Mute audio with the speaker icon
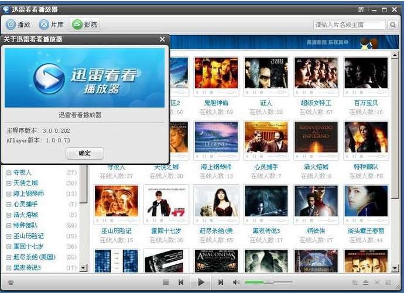Viewport: 404px width, 293px height. tap(236, 282)
